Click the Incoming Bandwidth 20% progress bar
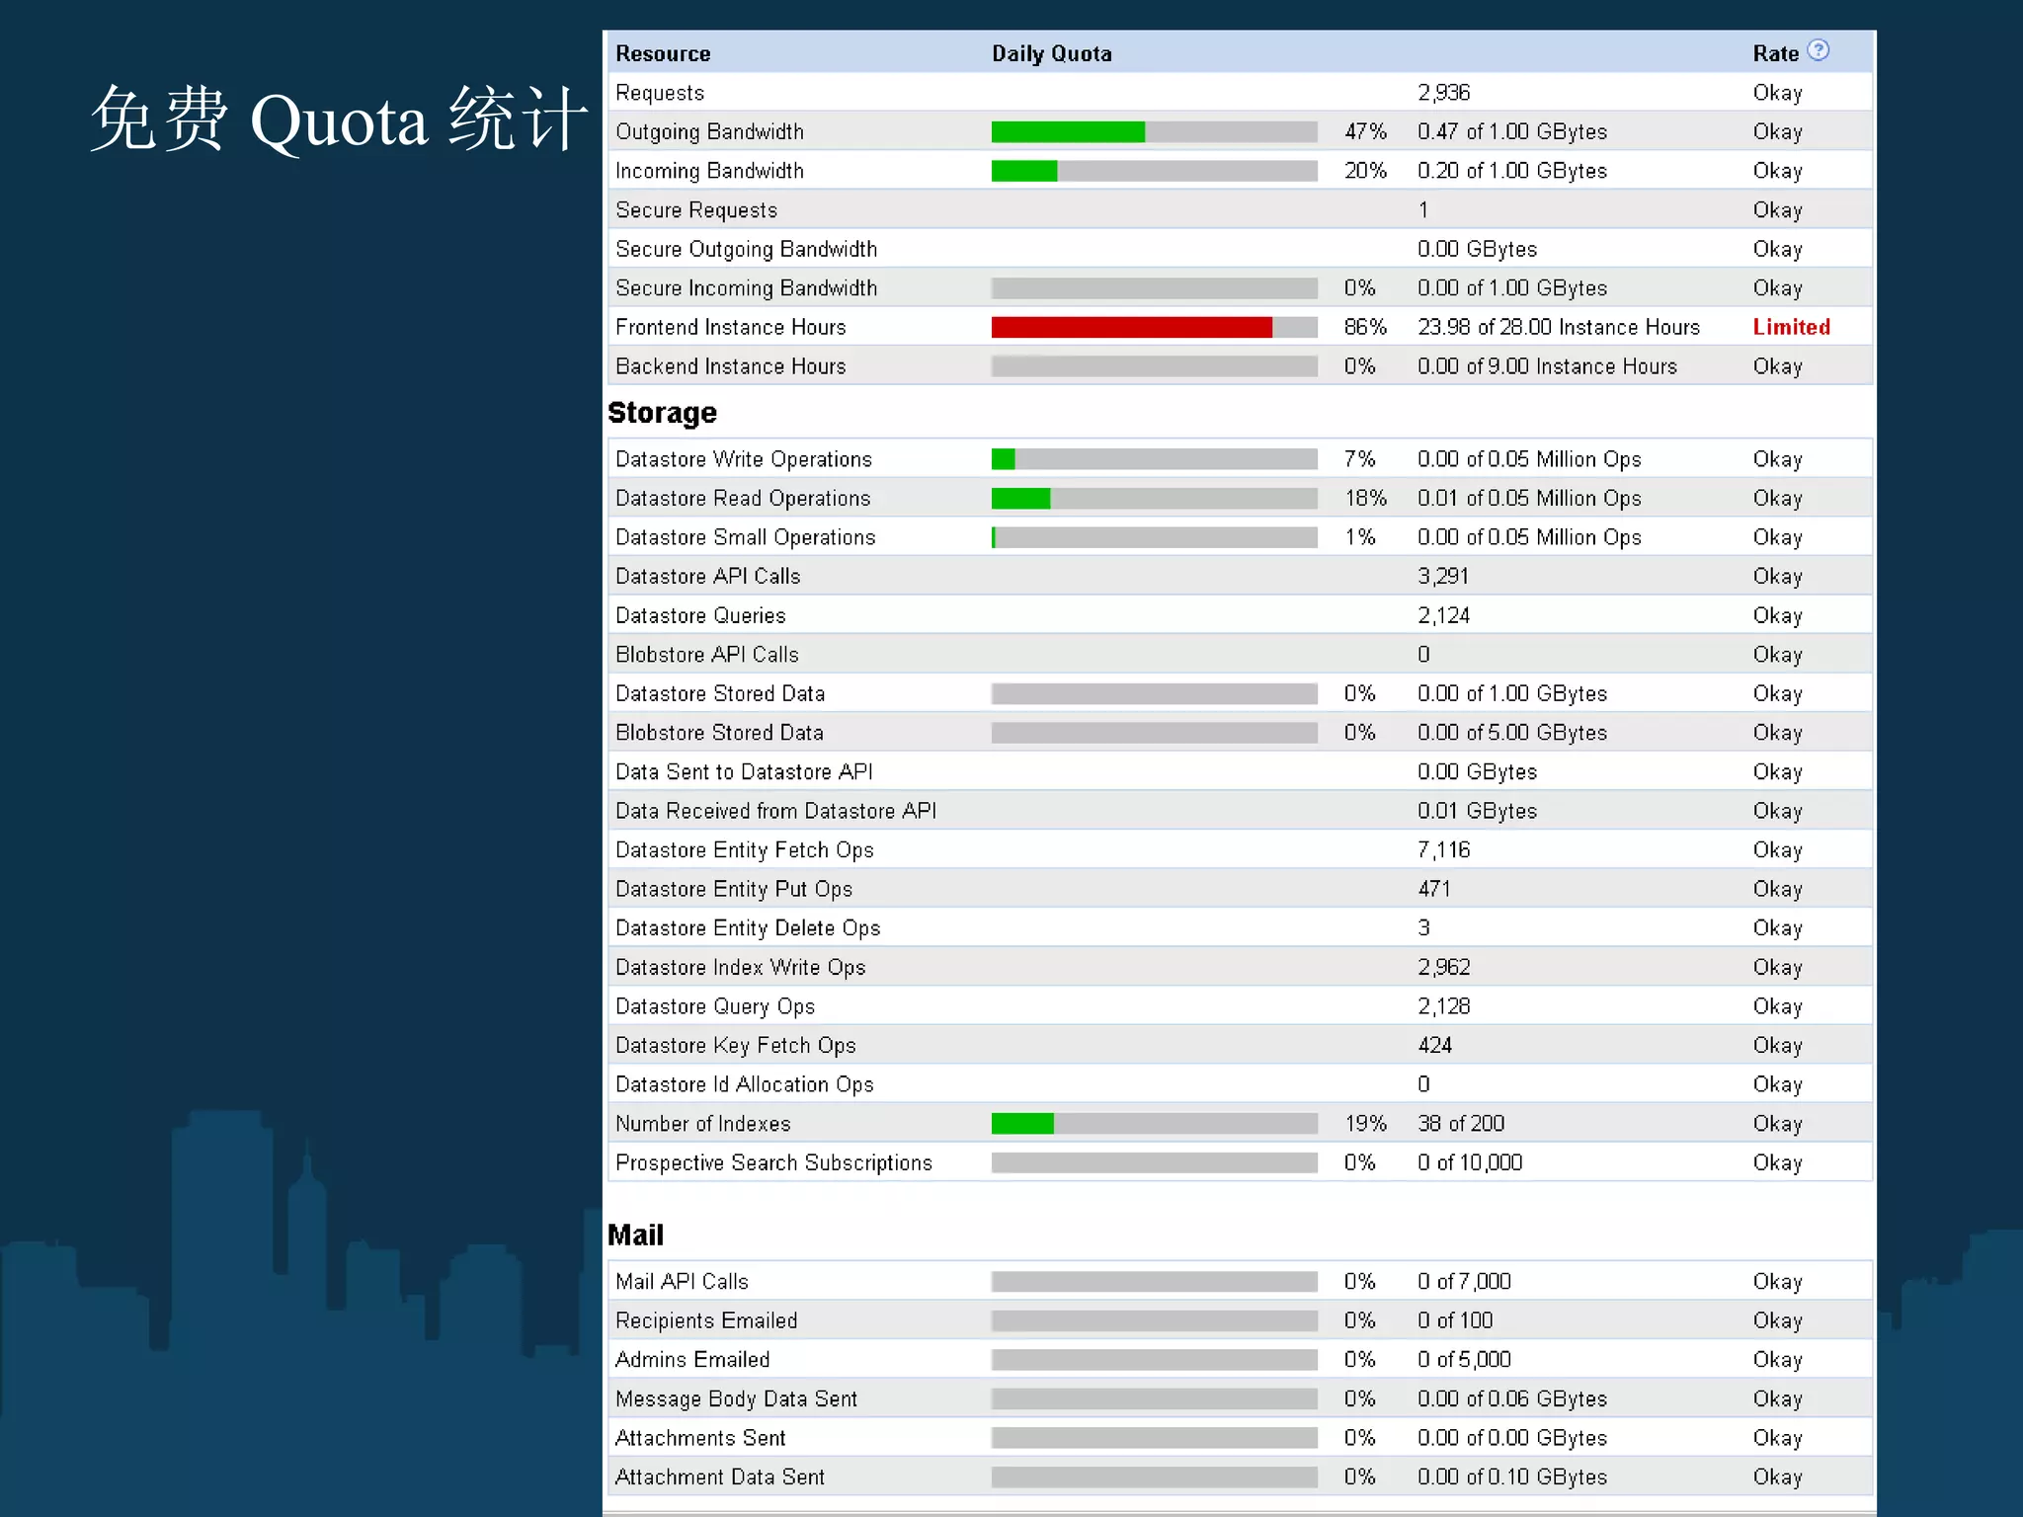The image size is (2023, 1517). (x=1154, y=171)
